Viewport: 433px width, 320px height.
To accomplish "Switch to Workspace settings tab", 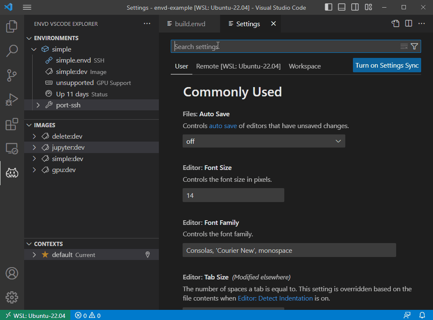I will coord(305,66).
